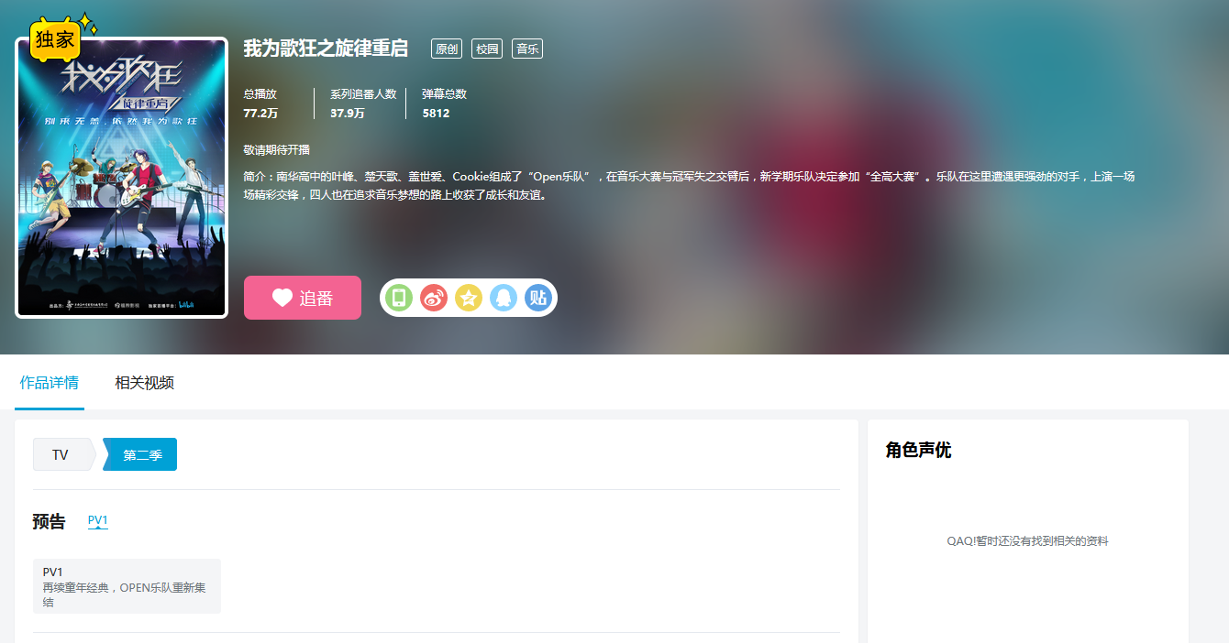Toggle 追番 to follow this series
Screen dimensions: 1229x643
[303, 297]
